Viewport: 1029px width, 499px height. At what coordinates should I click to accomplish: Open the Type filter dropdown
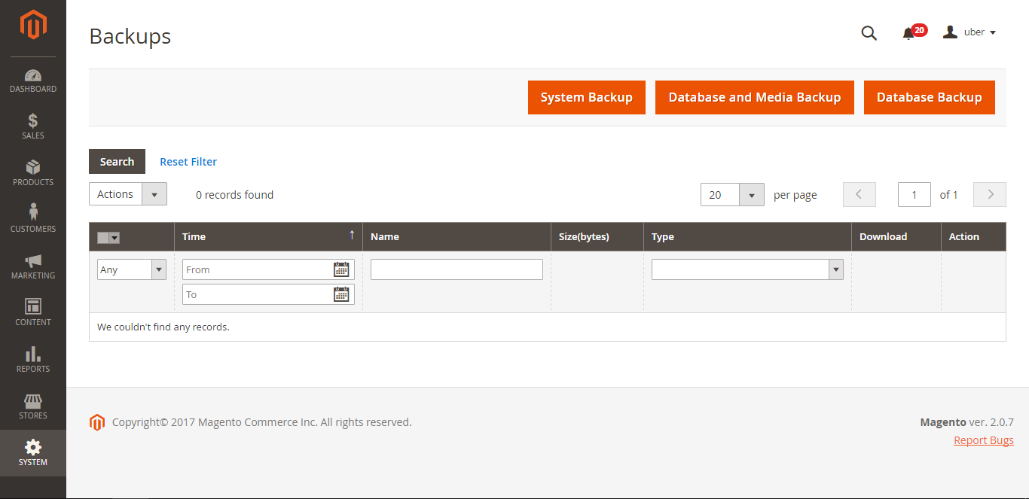pos(747,269)
